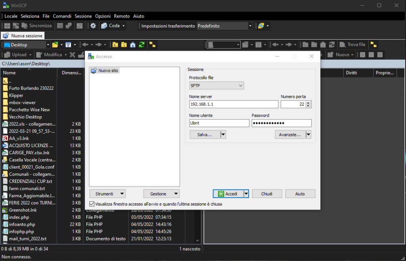Select Nuovo sito in the site tree

pyautogui.click(x=105, y=70)
